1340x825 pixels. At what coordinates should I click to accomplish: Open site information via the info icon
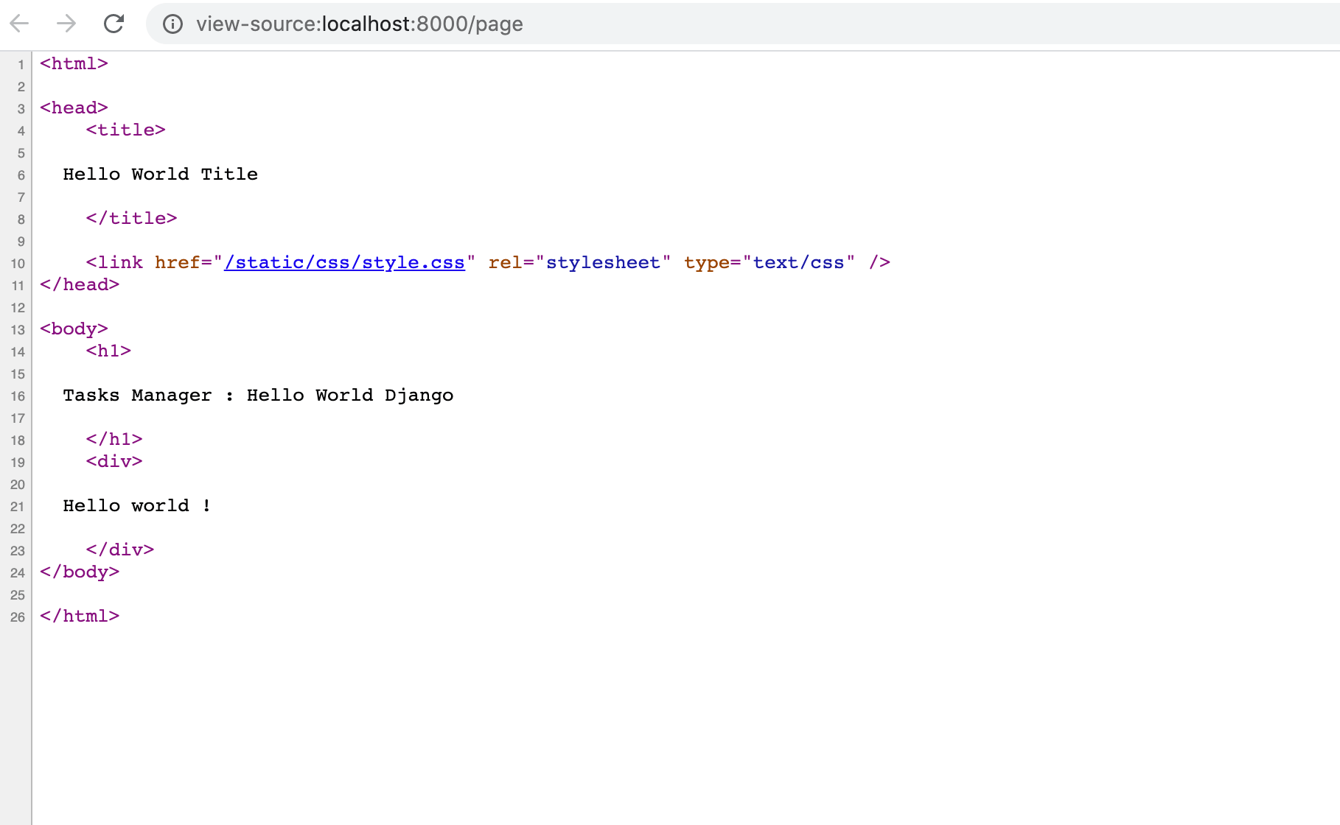pos(172,24)
